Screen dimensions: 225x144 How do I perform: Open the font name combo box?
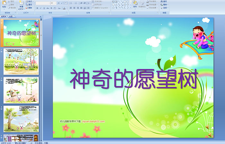[x=43, y=3]
